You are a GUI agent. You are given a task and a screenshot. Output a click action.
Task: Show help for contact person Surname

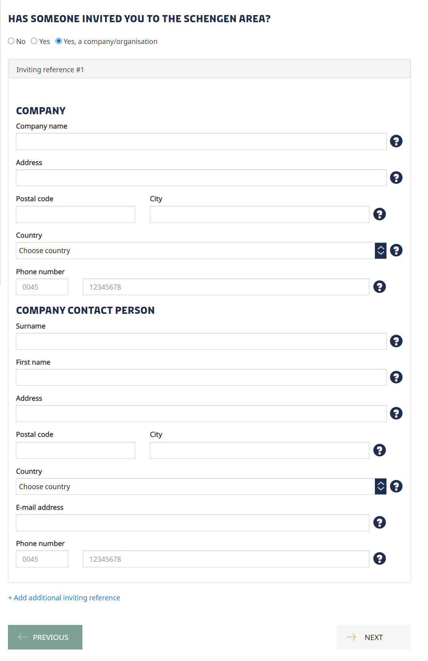(396, 341)
